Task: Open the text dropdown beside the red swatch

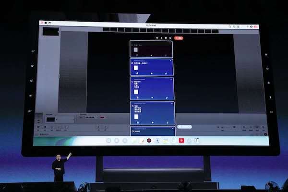Action: [92, 118]
